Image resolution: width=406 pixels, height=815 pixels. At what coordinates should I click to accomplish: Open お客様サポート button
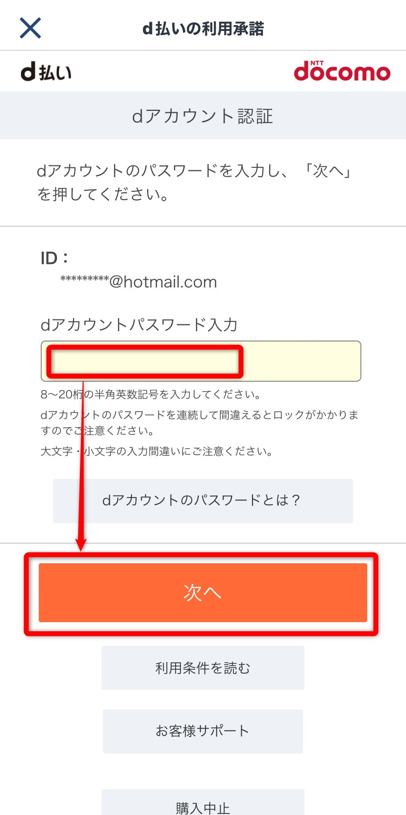(203, 731)
